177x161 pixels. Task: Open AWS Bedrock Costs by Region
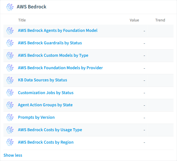[x=46, y=142]
